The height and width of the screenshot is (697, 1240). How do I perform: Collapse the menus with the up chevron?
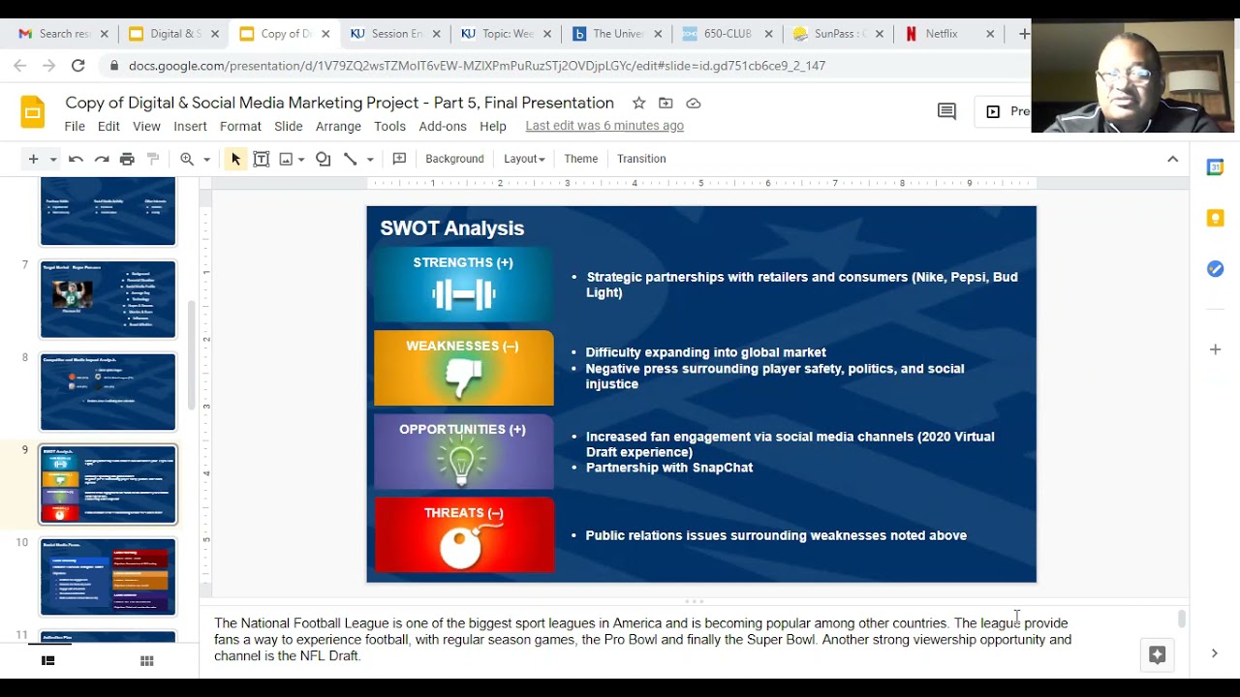click(x=1172, y=159)
